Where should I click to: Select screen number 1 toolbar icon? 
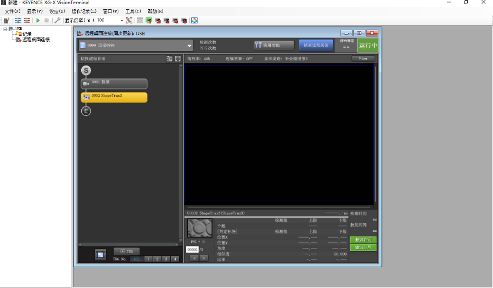pos(149,20)
